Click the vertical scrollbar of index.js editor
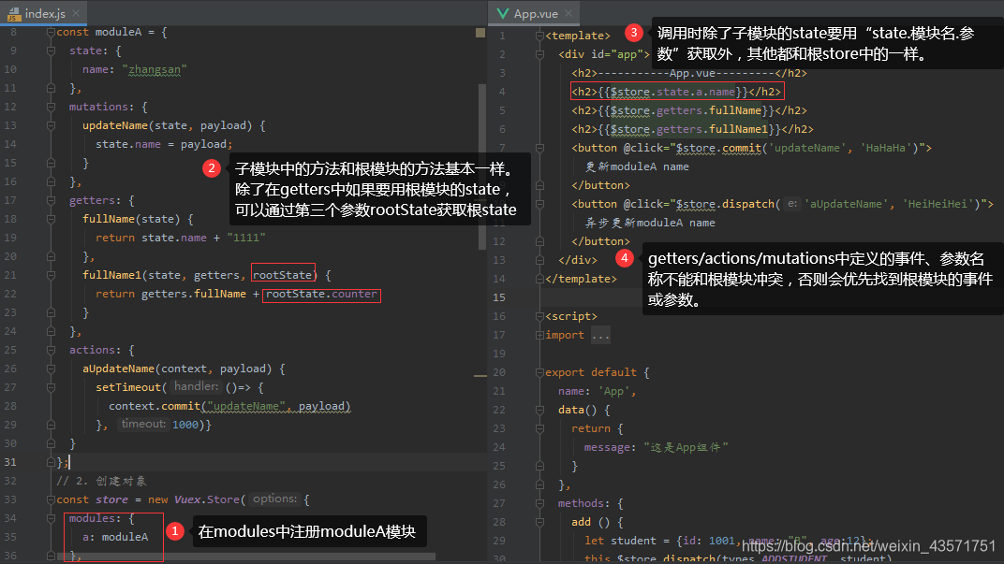Viewport: 1004px width, 564px height. (x=482, y=166)
